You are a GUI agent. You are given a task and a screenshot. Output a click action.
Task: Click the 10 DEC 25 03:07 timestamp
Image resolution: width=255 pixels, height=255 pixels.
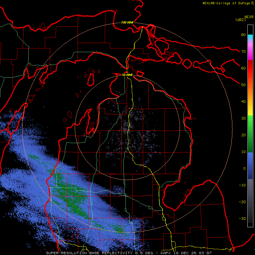coord(193,253)
